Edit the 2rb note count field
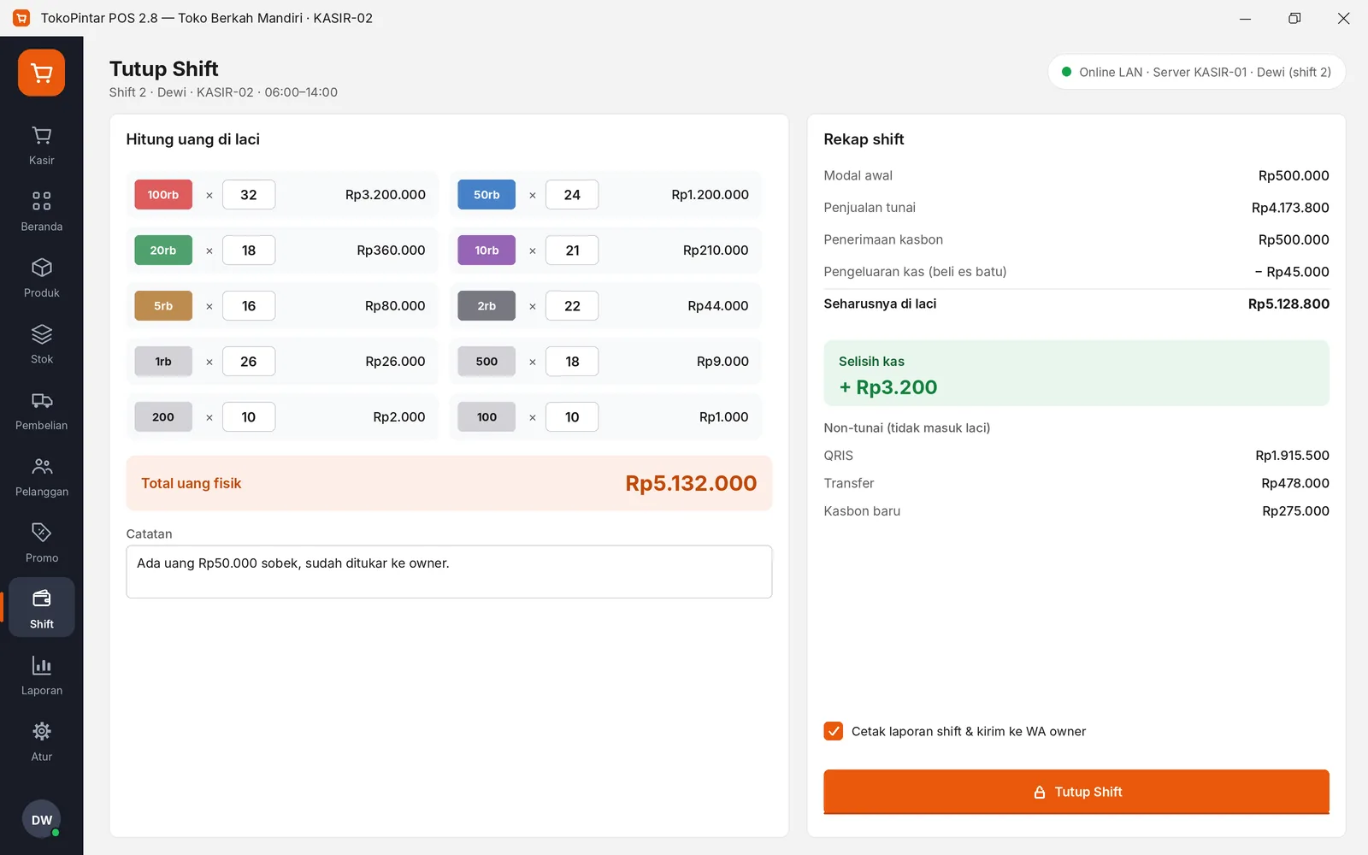 click(x=572, y=306)
